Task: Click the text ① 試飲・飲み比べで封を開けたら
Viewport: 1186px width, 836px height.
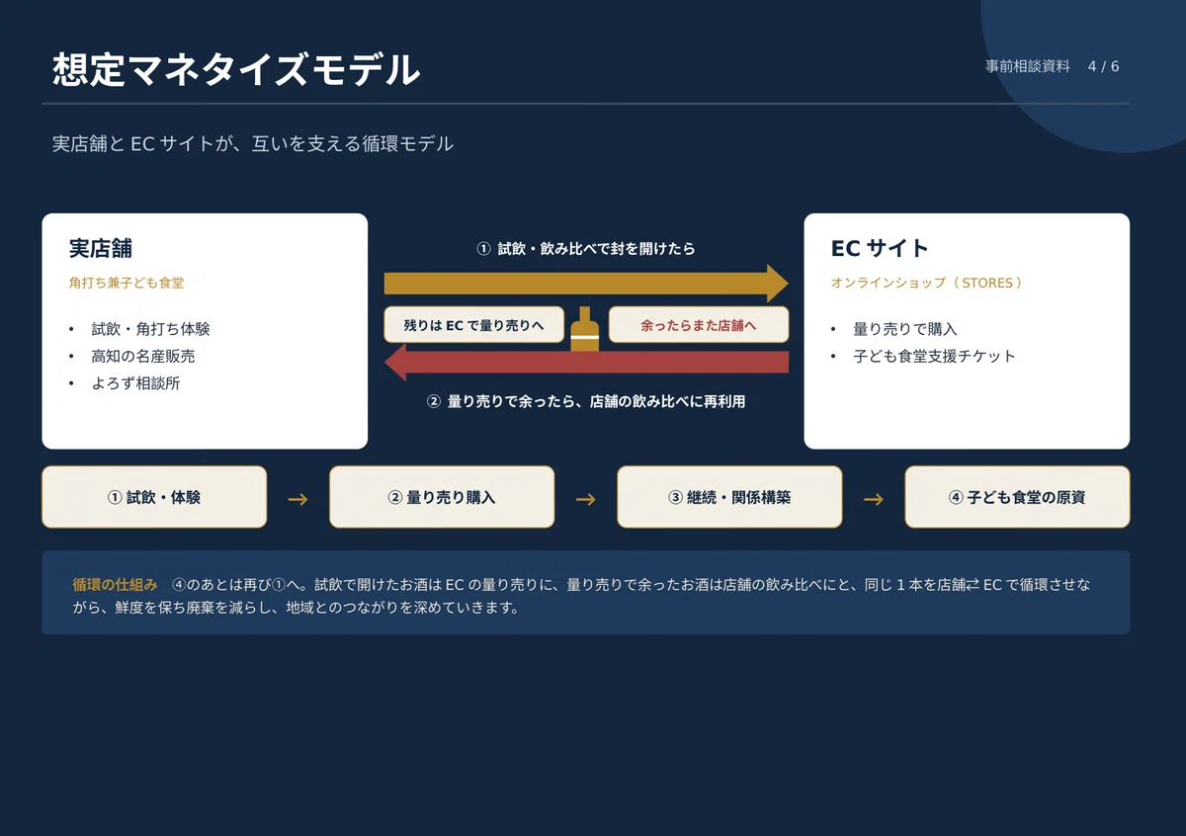Action: (x=586, y=249)
